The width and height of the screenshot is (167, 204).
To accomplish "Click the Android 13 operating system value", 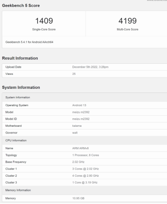I will (79, 105).
